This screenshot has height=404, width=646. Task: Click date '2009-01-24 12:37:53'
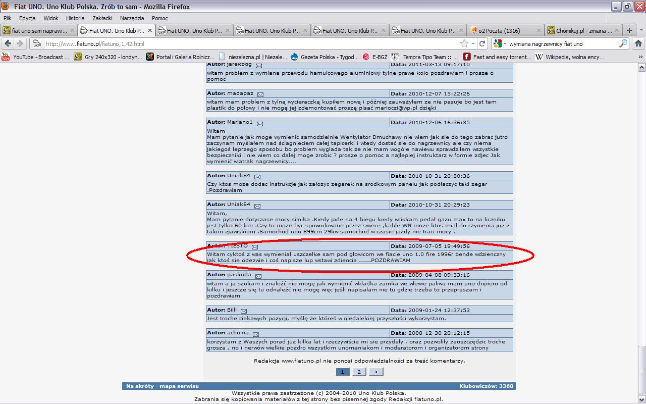438,310
